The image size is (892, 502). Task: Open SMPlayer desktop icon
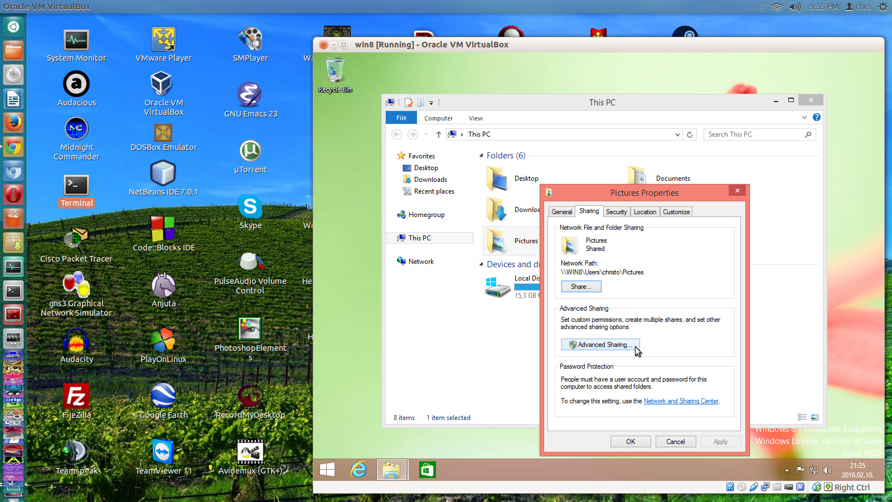(250, 40)
